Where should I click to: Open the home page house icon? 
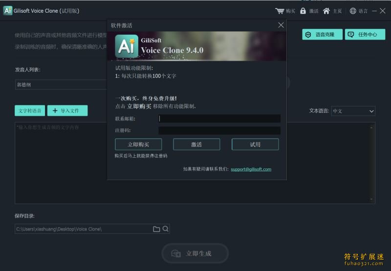326,11
